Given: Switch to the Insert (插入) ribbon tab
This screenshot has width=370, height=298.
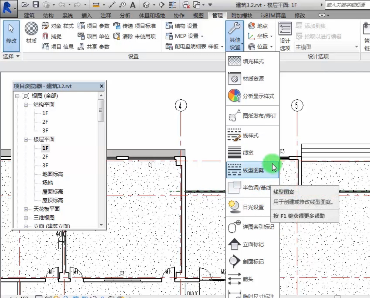Looking at the screenshot, I should [87, 15].
